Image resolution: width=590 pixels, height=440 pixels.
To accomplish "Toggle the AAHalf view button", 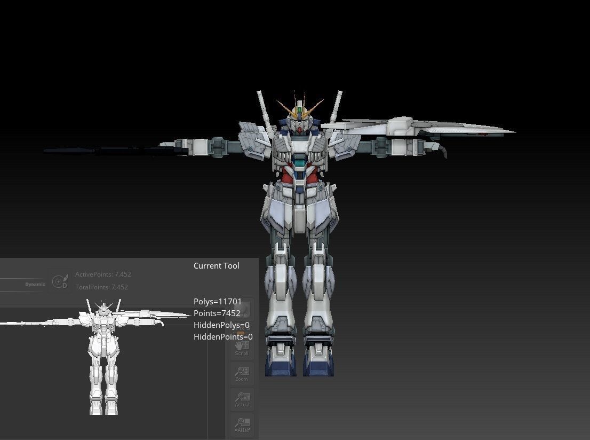I will click(242, 425).
